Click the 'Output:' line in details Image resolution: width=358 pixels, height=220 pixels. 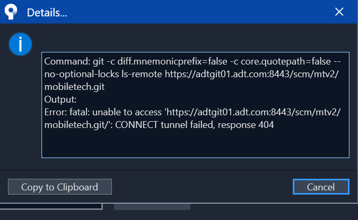click(x=60, y=99)
